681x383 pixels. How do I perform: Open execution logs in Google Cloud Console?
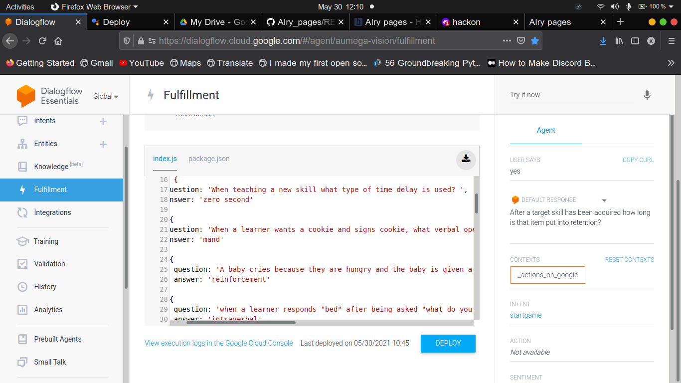[x=218, y=343]
